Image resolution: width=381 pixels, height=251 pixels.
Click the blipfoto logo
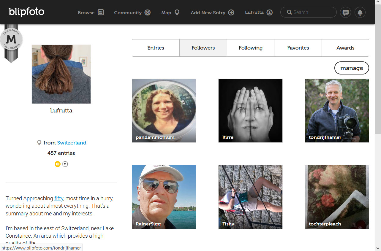[26, 12]
